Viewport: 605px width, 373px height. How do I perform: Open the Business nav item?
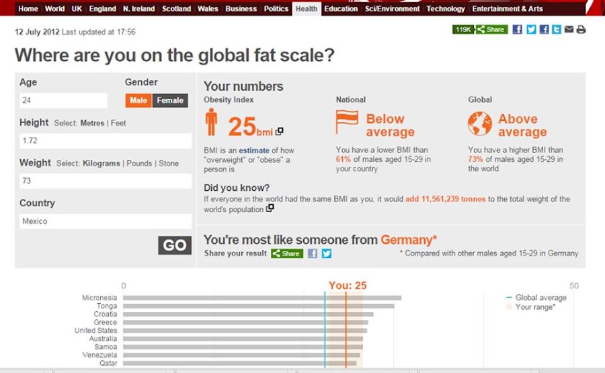[241, 9]
